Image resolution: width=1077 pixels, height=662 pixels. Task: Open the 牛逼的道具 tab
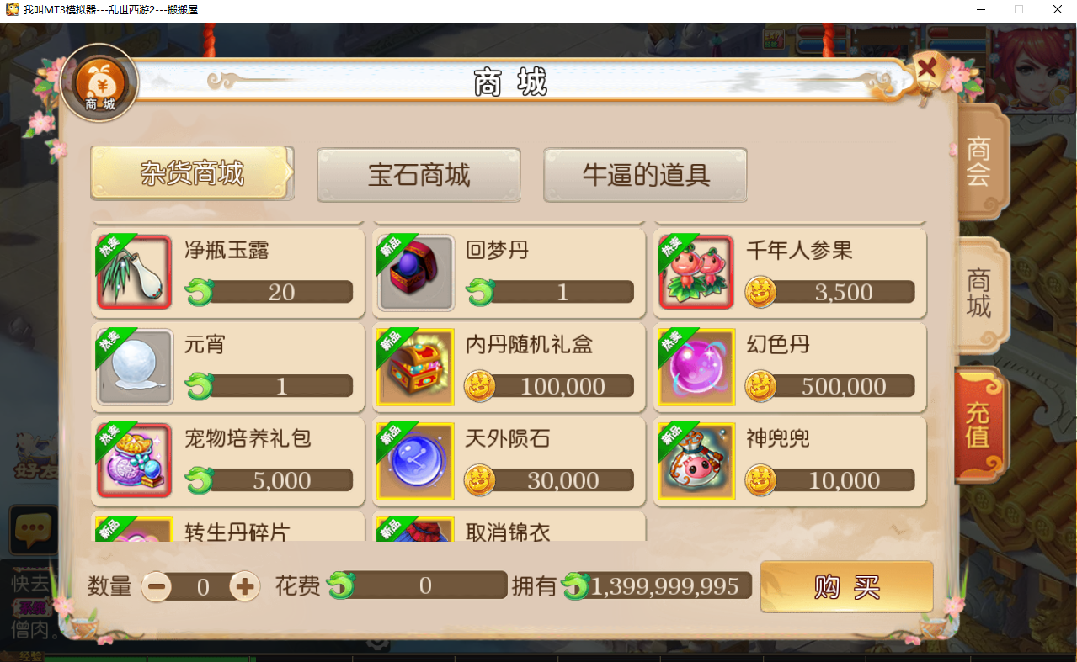[645, 175]
